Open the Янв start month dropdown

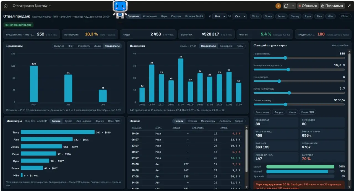click(219, 16)
